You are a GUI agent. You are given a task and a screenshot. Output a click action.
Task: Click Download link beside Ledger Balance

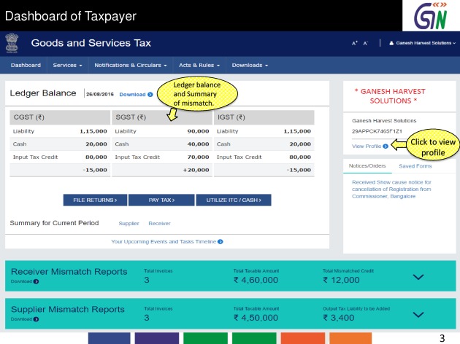(132, 95)
